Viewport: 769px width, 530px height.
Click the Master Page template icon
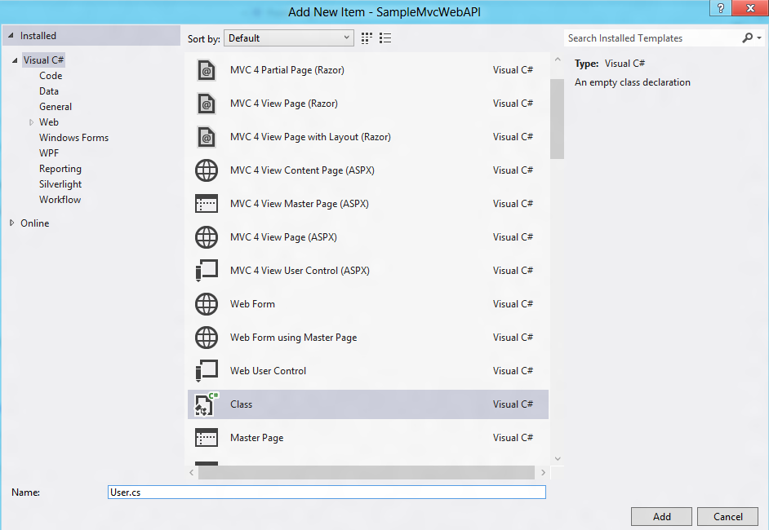(x=207, y=438)
